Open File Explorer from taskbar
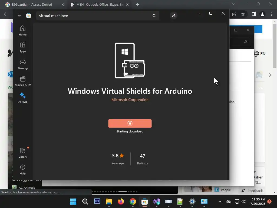The image size is (277, 208). (x=109, y=201)
